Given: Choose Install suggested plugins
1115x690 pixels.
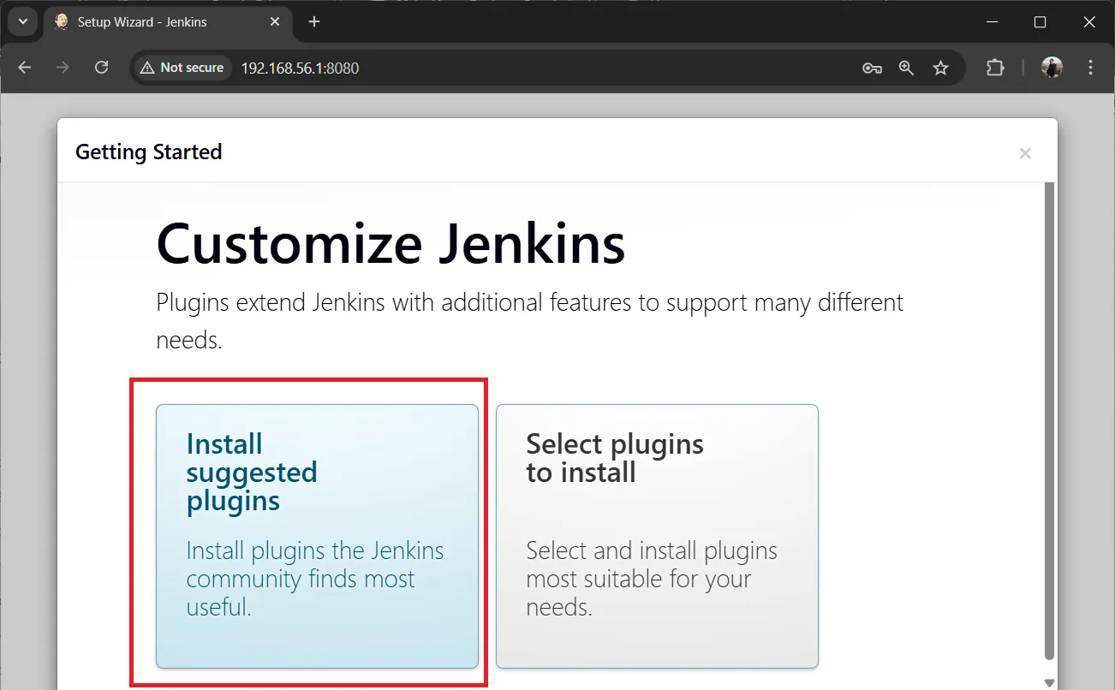Looking at the screenshot, I should 317,537.
